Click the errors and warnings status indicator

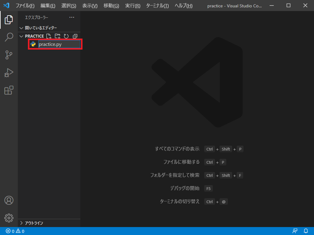point(15,231)
